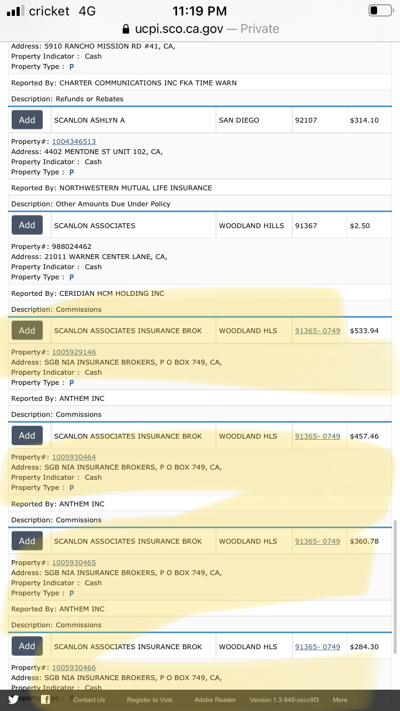
Task: Click Property# 988024462 text
Action: (x=51, y=246)
